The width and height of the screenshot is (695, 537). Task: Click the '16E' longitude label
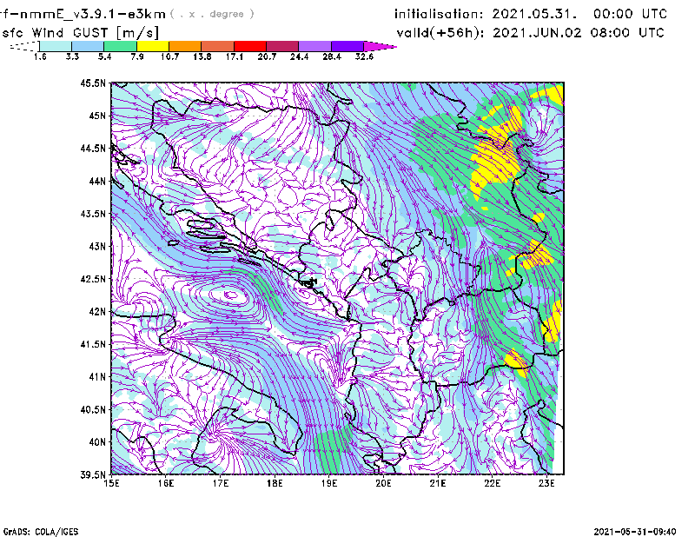[166, 483]
